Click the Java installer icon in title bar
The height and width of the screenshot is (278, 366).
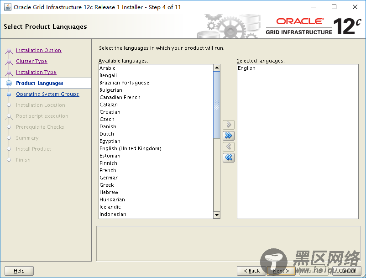[8, 7]
